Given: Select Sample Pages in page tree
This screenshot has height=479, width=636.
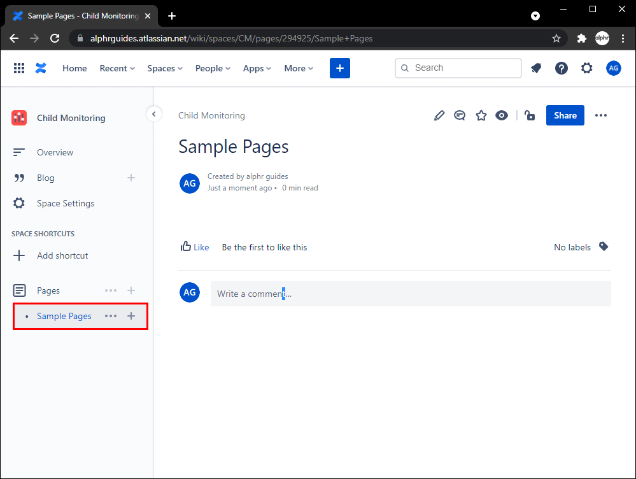Looking at the screenshot, I should point(64,316).
